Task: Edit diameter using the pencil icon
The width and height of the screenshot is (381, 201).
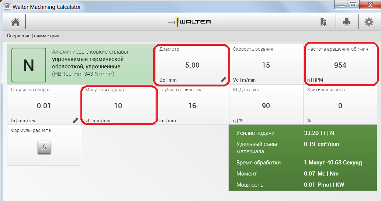Action: (x=223, y=79)
